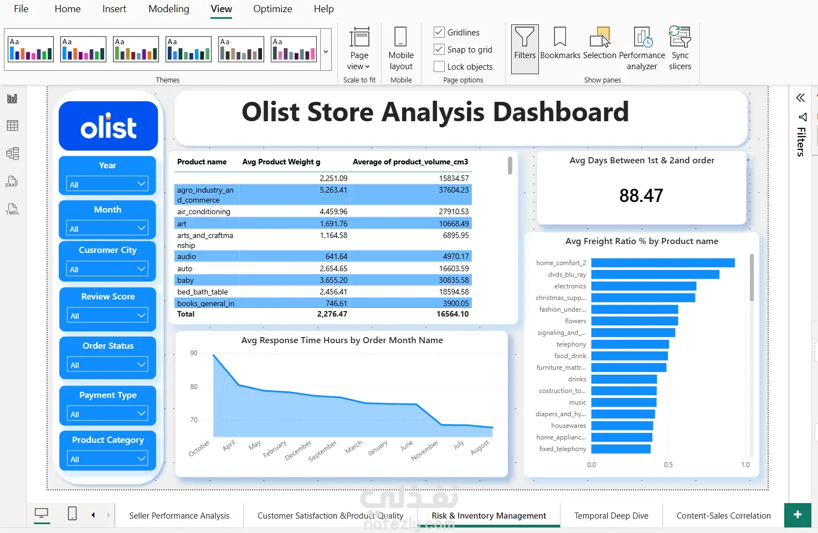The height and width of the screenshot is (533, 818).
Task: Open the Insert ribbon tab
Action: [114, 9]
